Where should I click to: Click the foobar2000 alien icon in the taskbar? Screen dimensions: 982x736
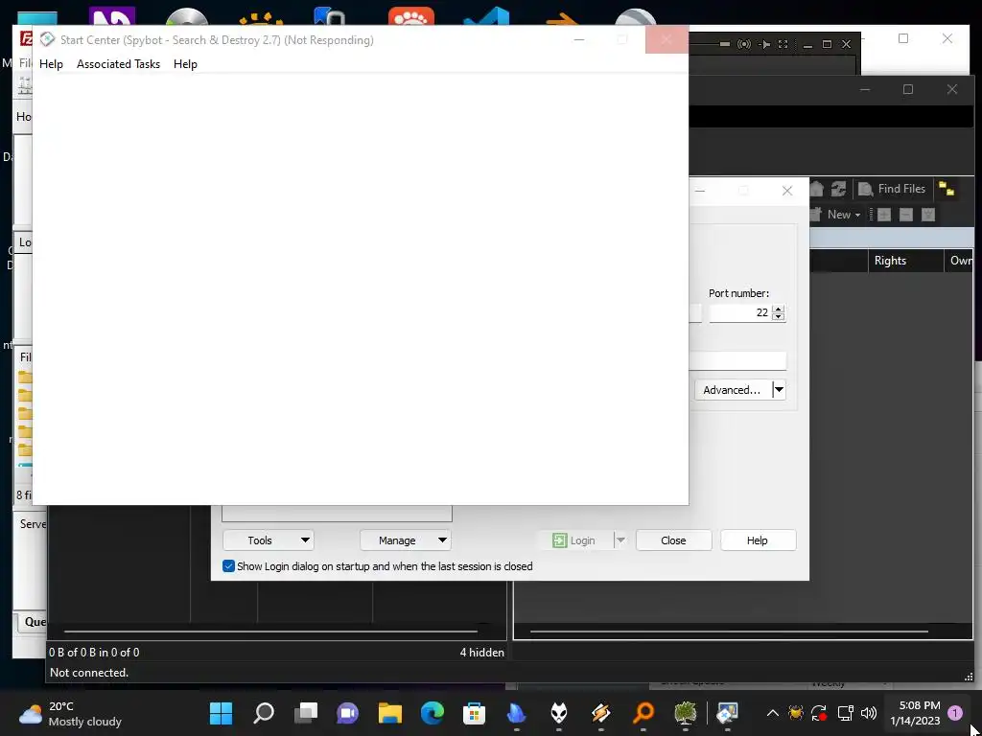coord(559,713)
